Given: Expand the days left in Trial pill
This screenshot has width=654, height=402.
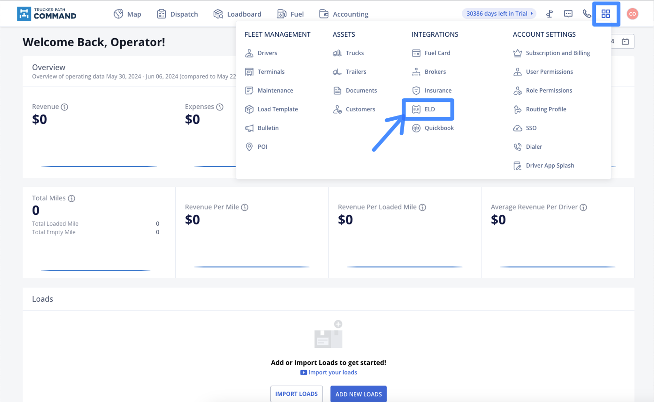Looking at the screenshot, I should tap(499, 14).
